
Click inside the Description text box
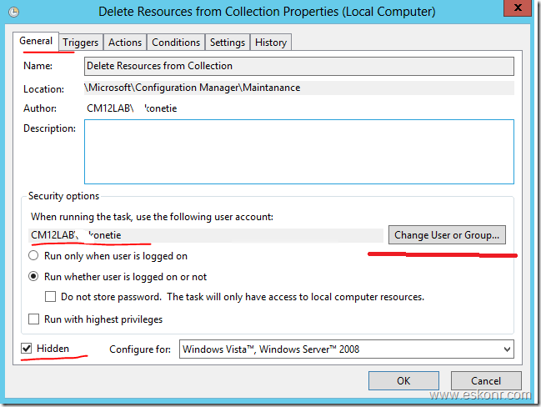(x=299, y=150)
